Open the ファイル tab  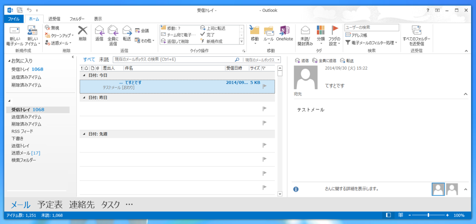point(14,19)
